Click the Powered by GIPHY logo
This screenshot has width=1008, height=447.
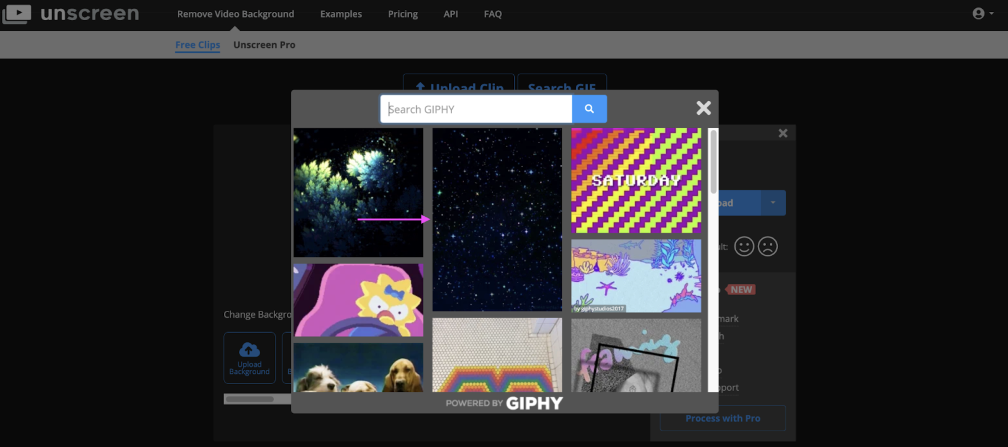pyautogui.click(x=504, y=403)
